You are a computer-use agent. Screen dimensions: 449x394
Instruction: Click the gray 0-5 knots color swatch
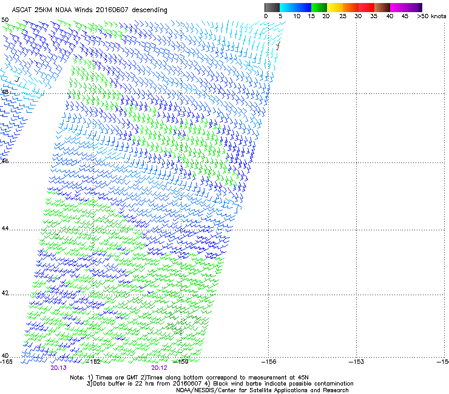[x=272, y=7]
